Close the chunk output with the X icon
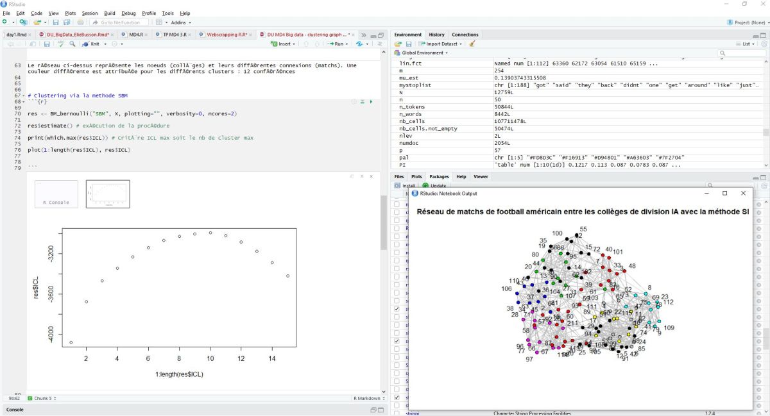 click(372, 176)
